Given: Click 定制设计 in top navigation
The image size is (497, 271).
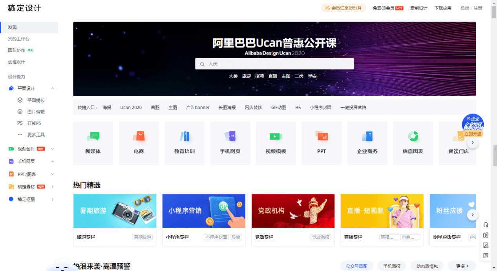Looking at the screenshot, I should 419,8.
